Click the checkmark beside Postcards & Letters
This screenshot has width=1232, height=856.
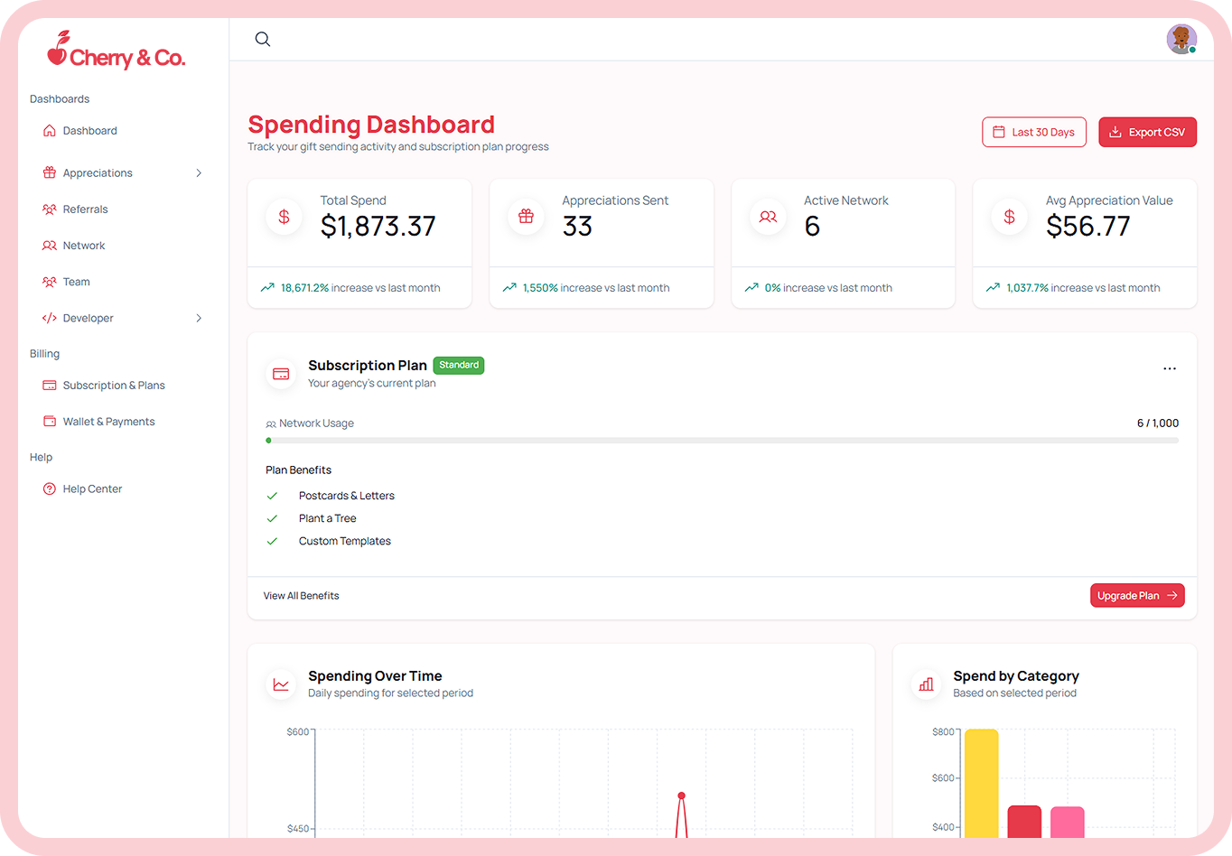[272, 496]
